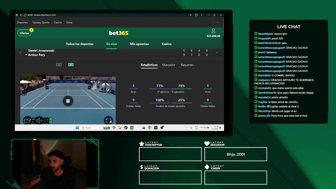The image size is (336, 189).
Task: Open the browser extensions puzzle icon
Action: pos(196,15)
